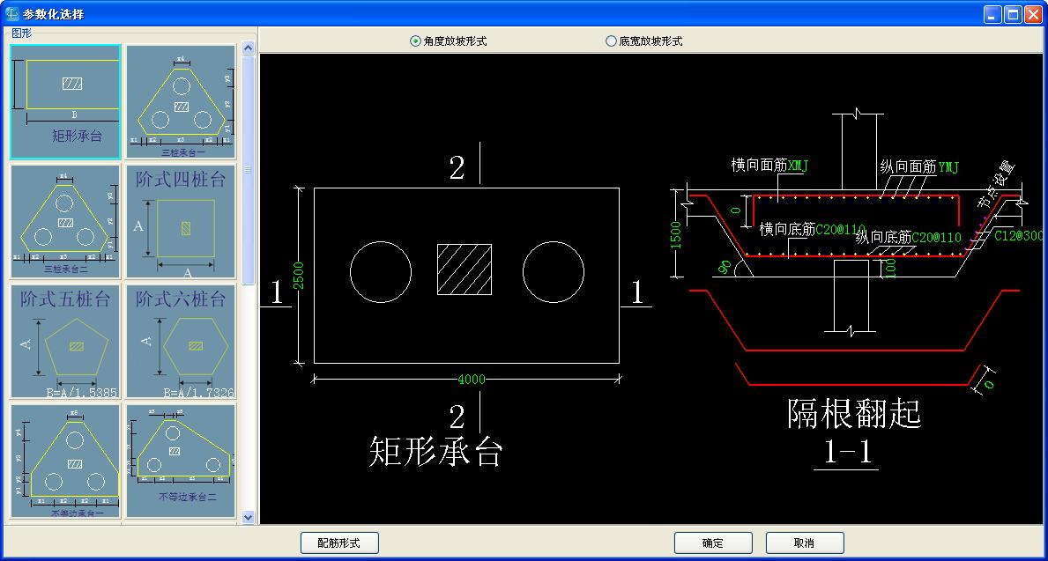Minimize the 参数化选择 window
The height and width of the screenshot is (561, 1048).
[x=994, y=15]
